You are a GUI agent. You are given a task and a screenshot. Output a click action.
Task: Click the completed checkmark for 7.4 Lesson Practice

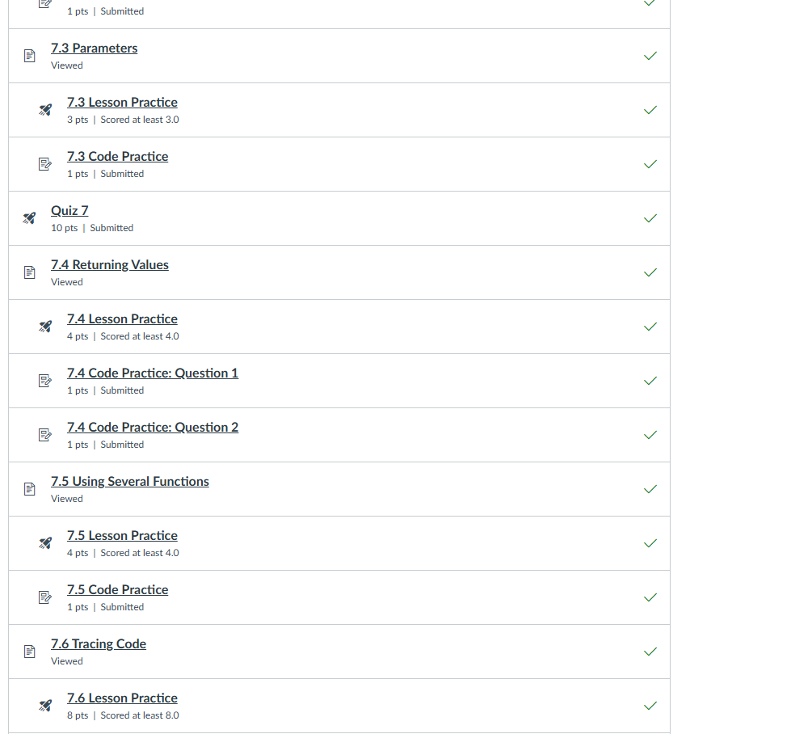(x=650, y=327)
